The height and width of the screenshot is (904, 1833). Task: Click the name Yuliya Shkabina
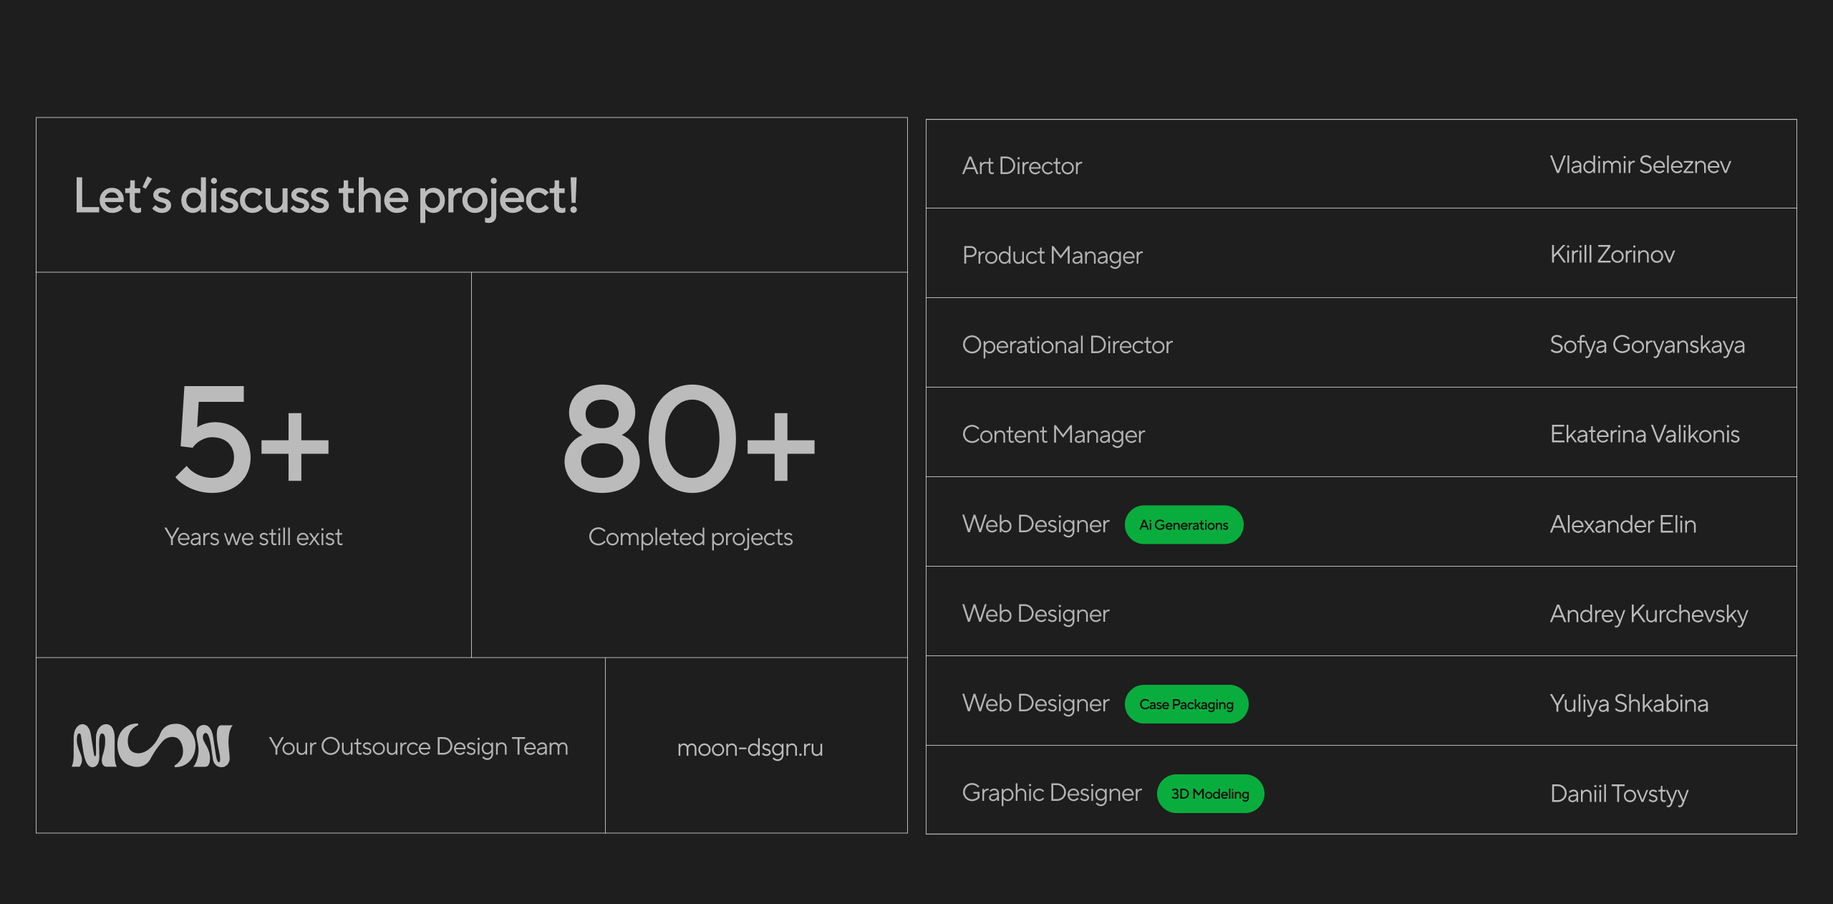pyautogui.click(x=1628, y=704)
